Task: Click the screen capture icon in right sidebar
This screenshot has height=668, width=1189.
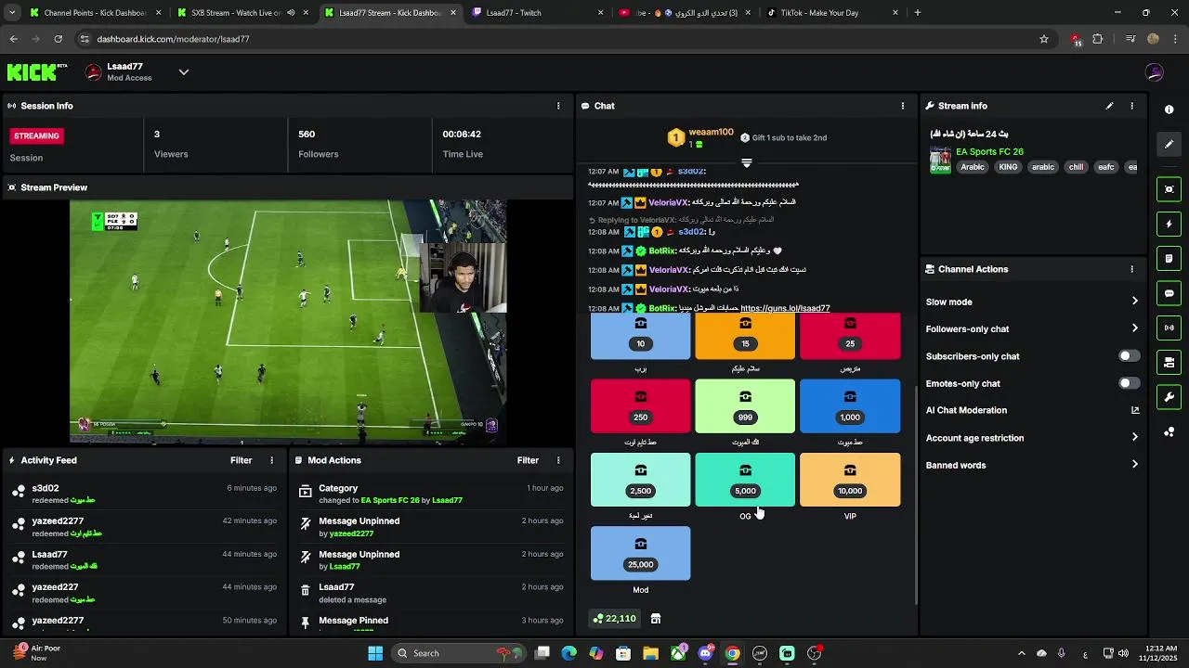Action: click(x=1169, y=189)
